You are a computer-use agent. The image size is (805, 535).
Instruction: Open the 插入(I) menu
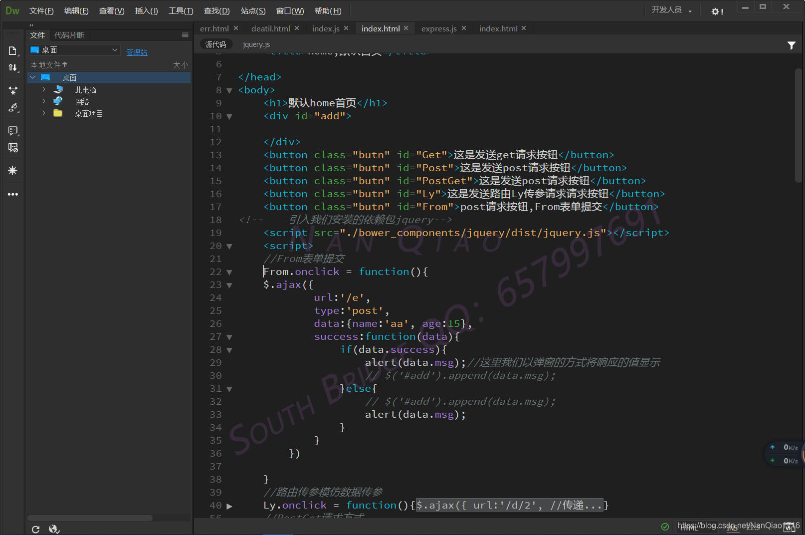tap(147, 11)
